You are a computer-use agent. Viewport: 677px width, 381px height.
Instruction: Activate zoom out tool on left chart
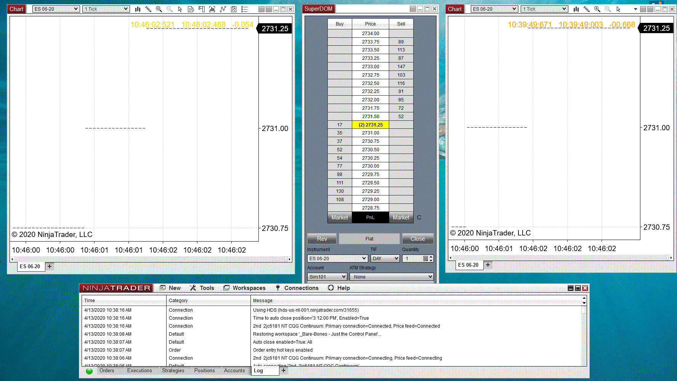(x=170, y=9)
